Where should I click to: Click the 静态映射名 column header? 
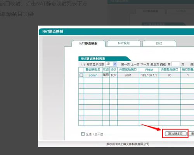tap(93, 70)
